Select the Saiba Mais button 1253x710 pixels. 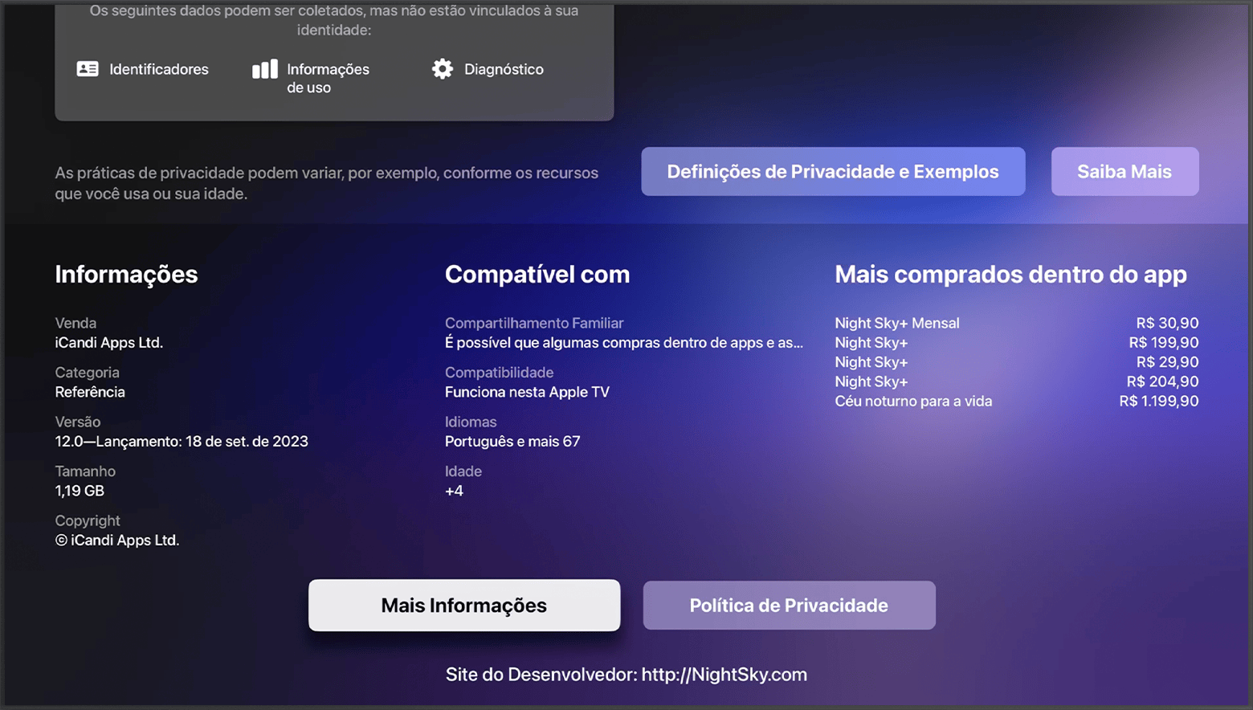[x=1124, y=171]
